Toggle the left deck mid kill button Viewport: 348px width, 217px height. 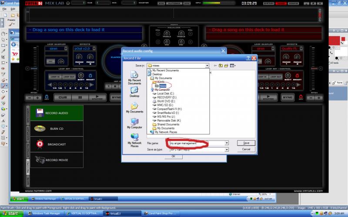pyautogui.click(x=158, y=42)
